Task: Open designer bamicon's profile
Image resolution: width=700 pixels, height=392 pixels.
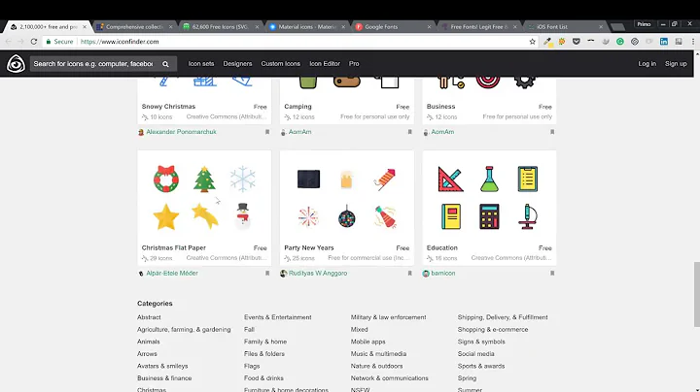Action: click(x=443, y=273)
